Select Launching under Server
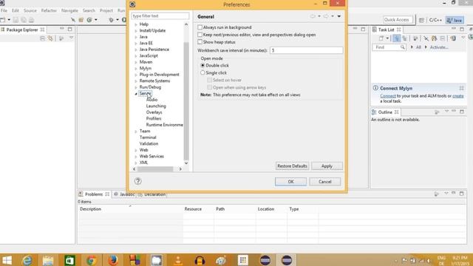 pos(156,106)
